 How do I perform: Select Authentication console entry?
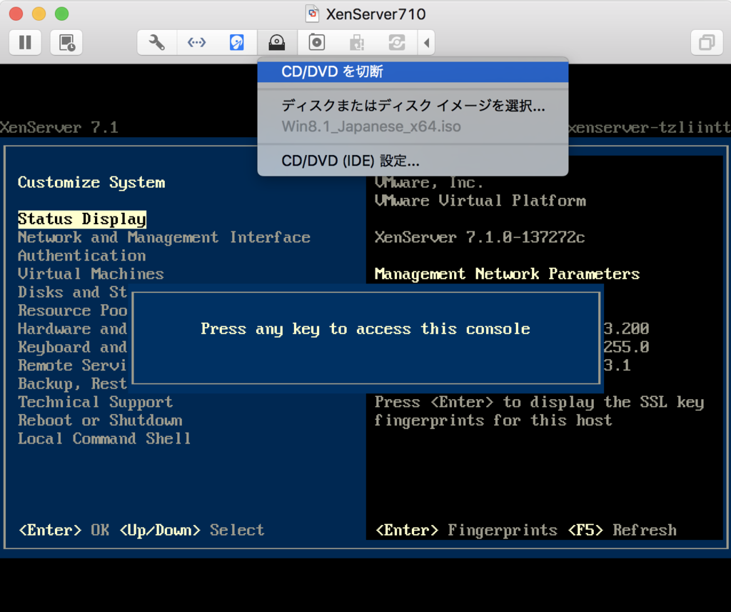coord(82,256)
